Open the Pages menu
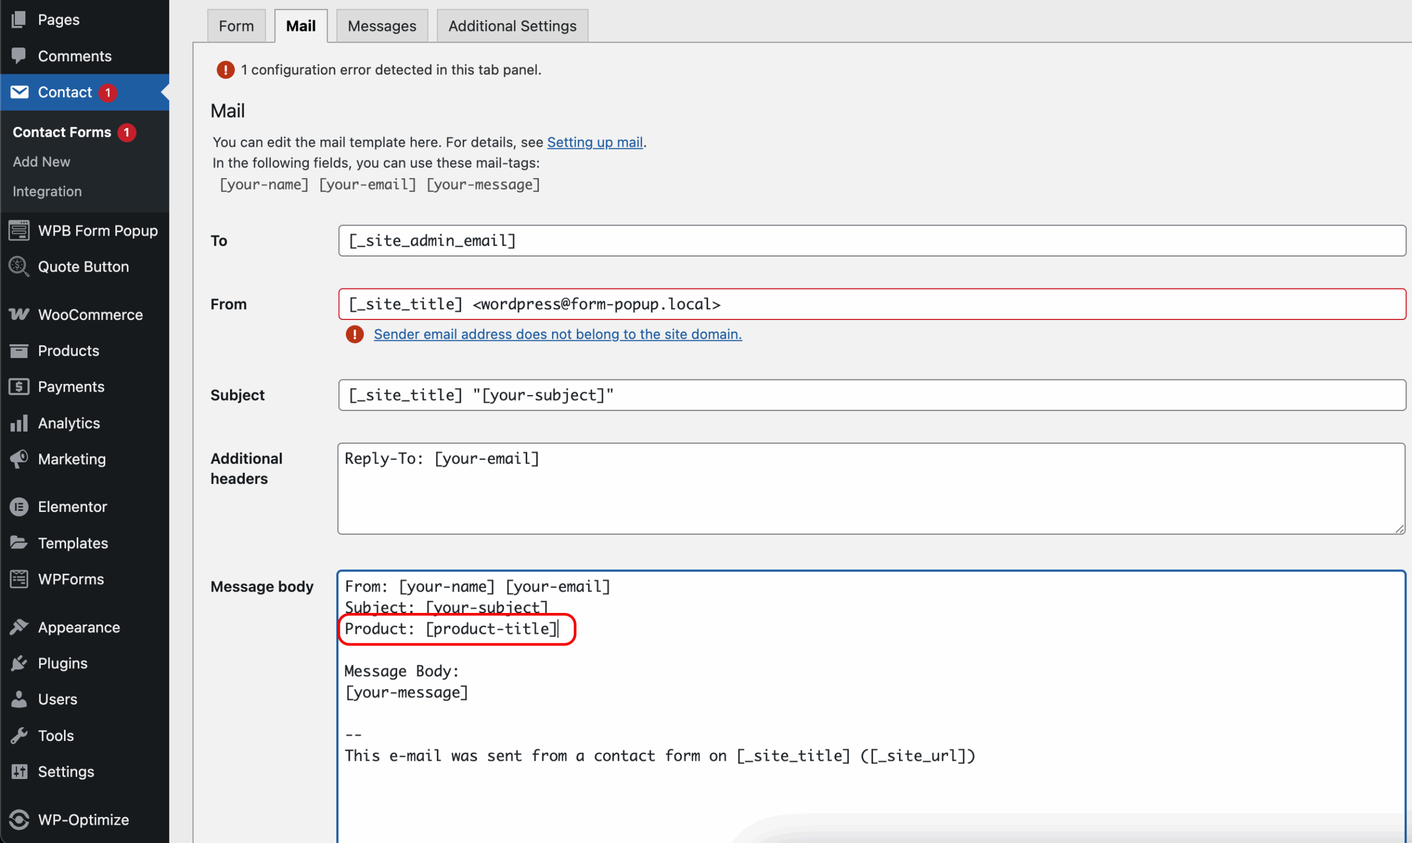 pos(84,19)
